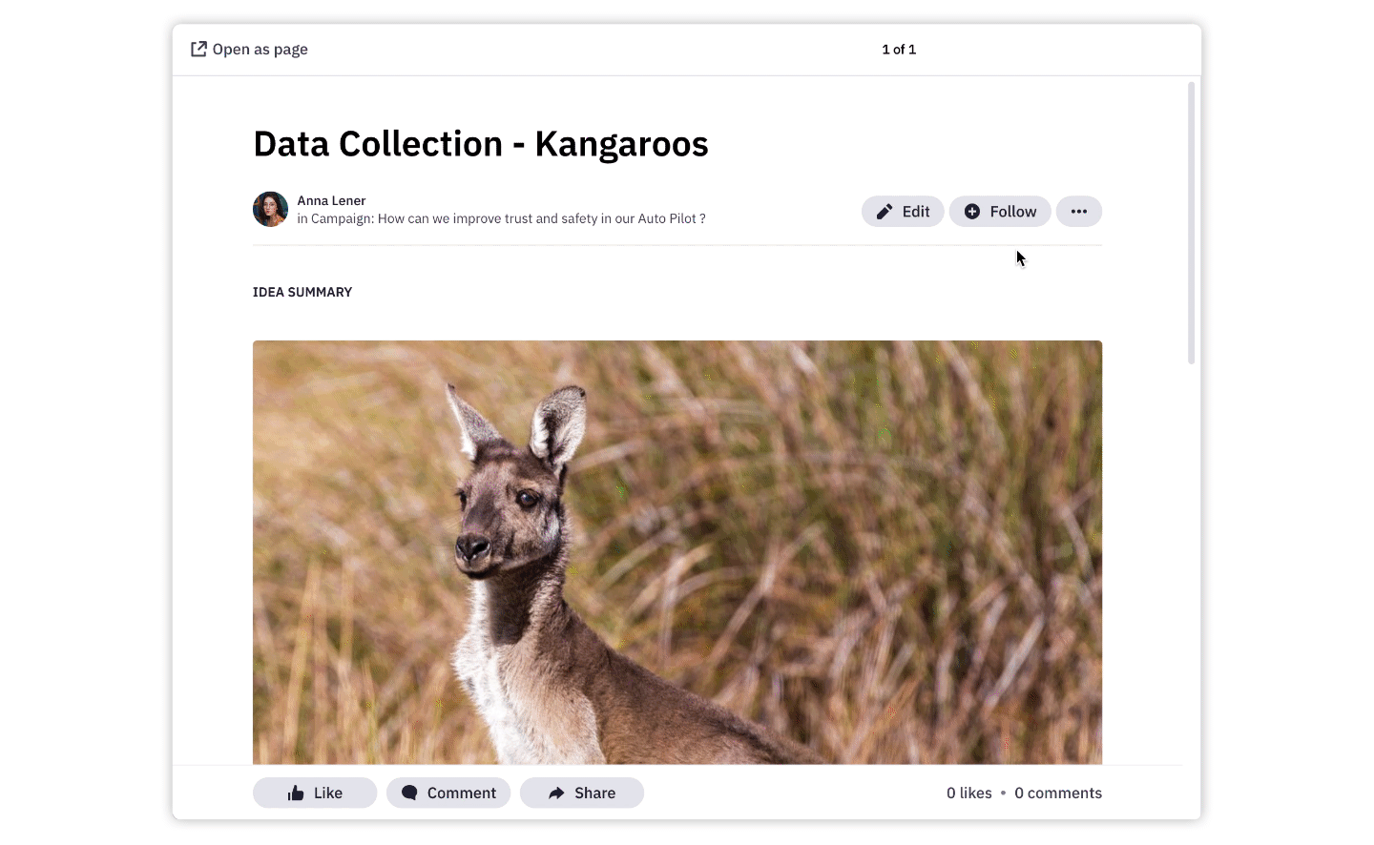Open the three-dot more options menu
This screenshot has width=1374, height=845.
point(1078,212)
